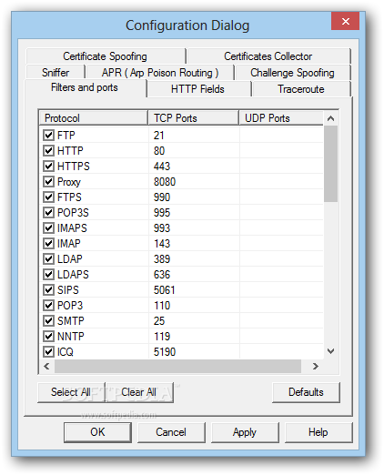
Task: Select TCP port value 25
Action: tap(159, 320)
